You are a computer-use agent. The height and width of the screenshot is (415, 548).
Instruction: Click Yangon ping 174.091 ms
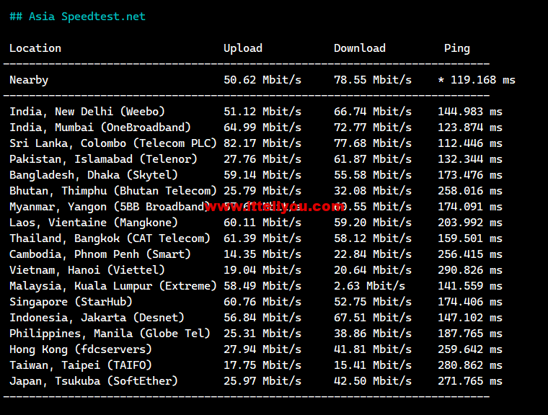[470, 207]
